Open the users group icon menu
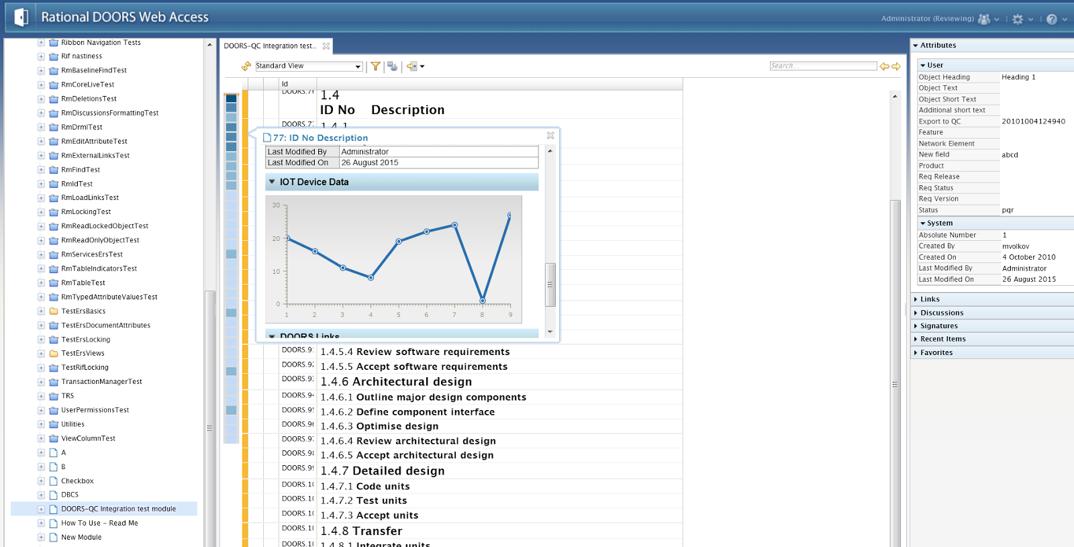 tap(984, 19)
